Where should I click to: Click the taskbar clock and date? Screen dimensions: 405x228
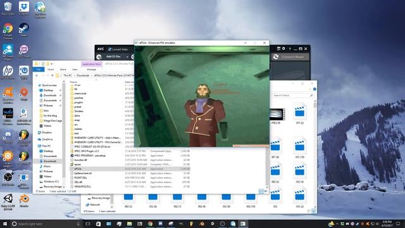387,224
